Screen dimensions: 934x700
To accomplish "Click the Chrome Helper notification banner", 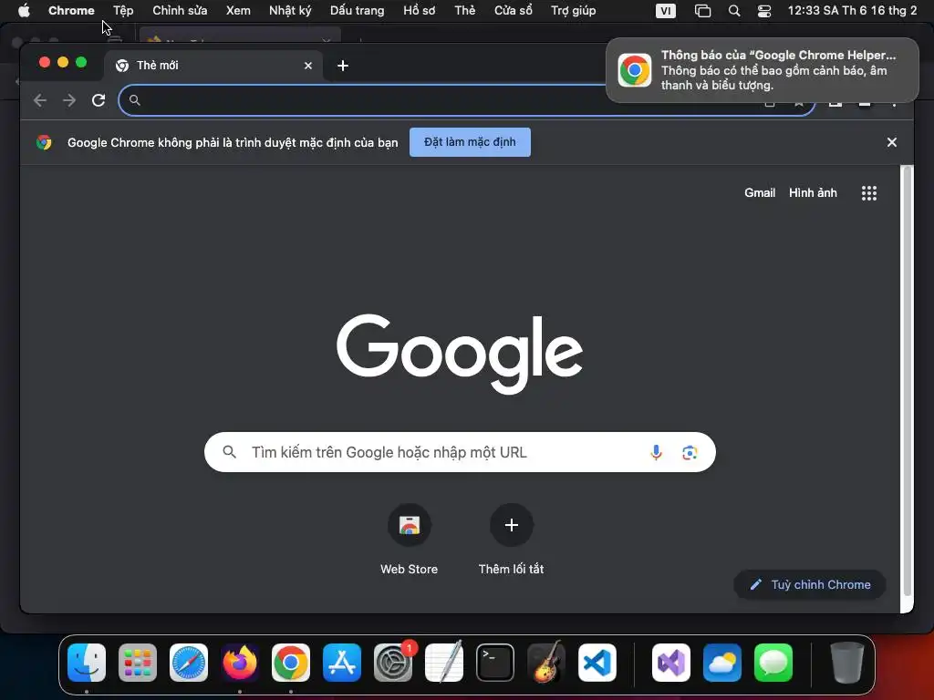I will 762,70.
